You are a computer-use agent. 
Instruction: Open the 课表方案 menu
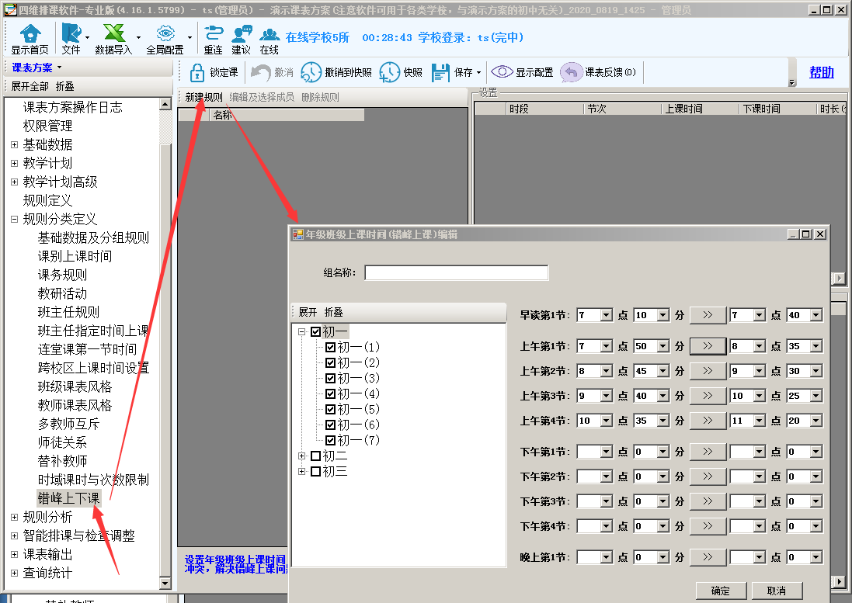pos(36,68)
